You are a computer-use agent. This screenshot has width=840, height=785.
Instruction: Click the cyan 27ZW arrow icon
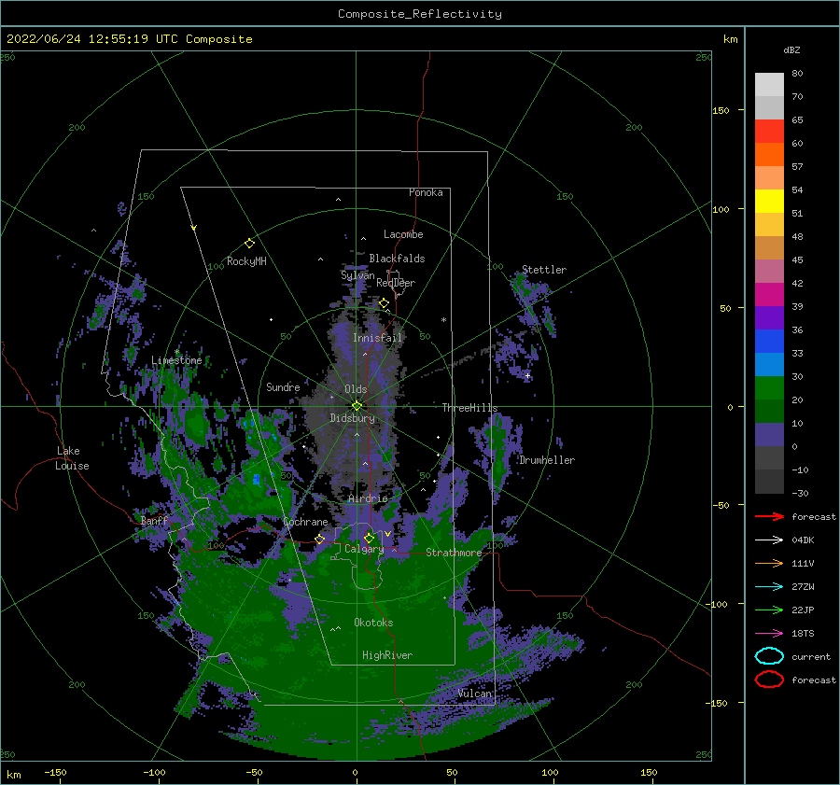(x=769, y=587)
